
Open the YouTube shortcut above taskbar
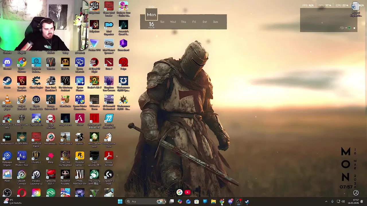click(x=188, y=192)
